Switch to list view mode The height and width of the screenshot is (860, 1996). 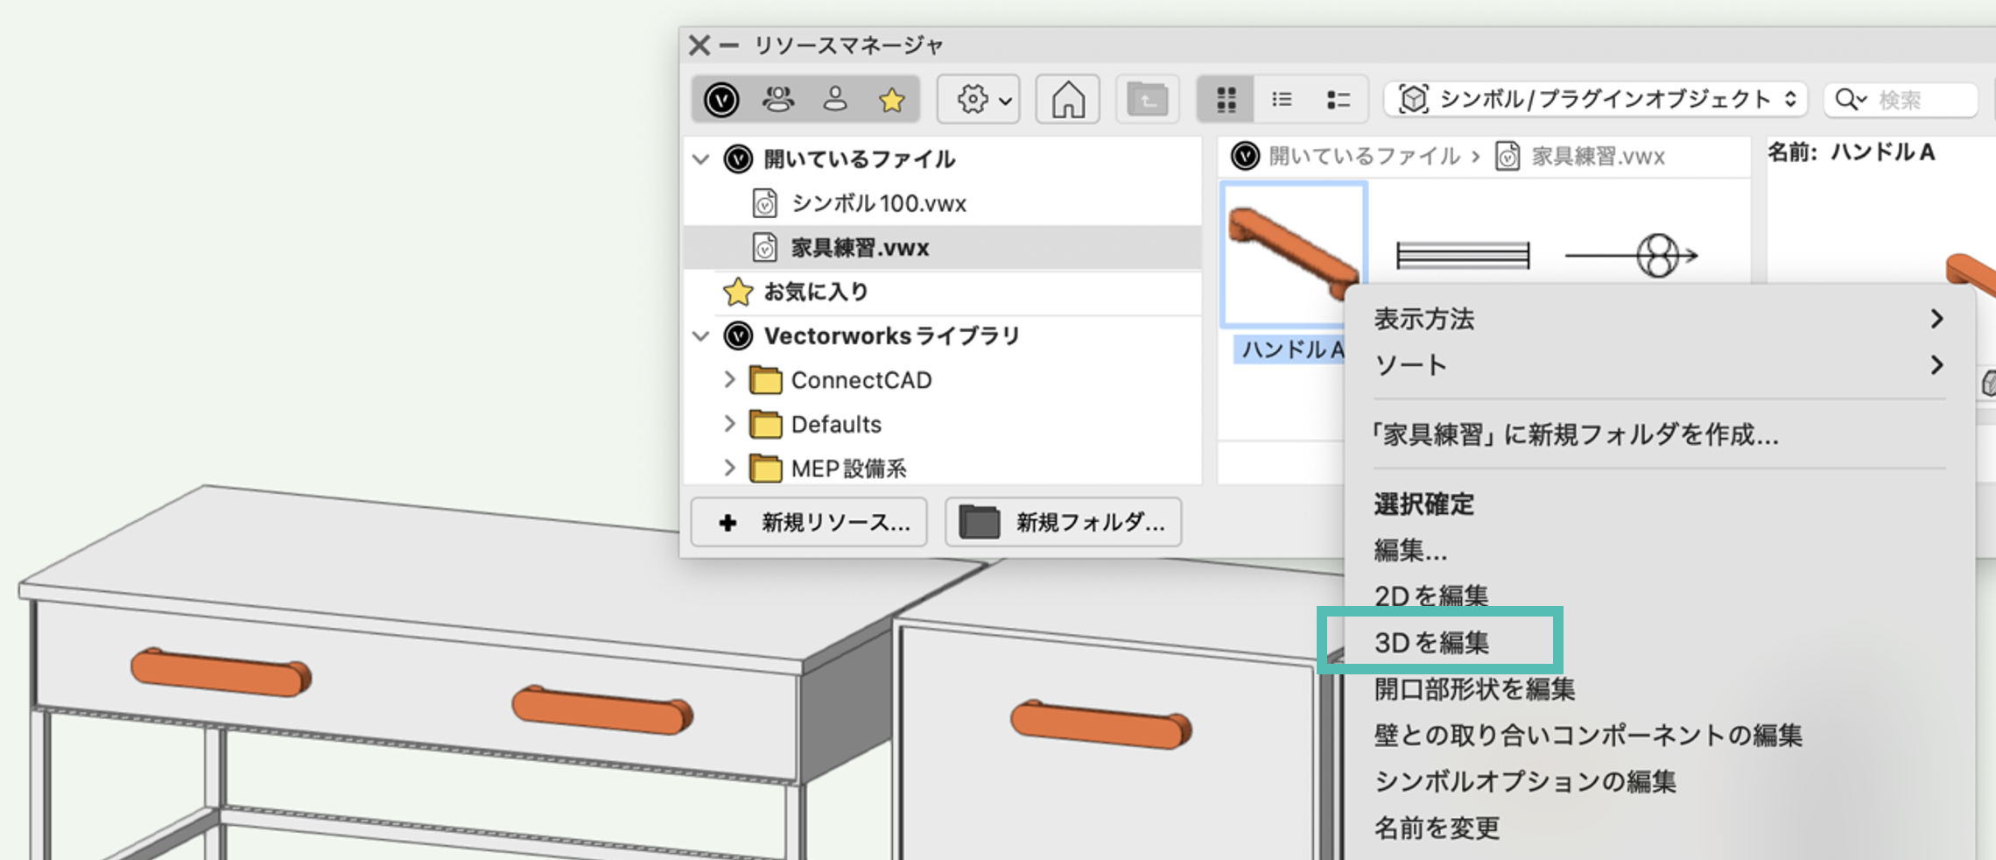coord(1282,100)
